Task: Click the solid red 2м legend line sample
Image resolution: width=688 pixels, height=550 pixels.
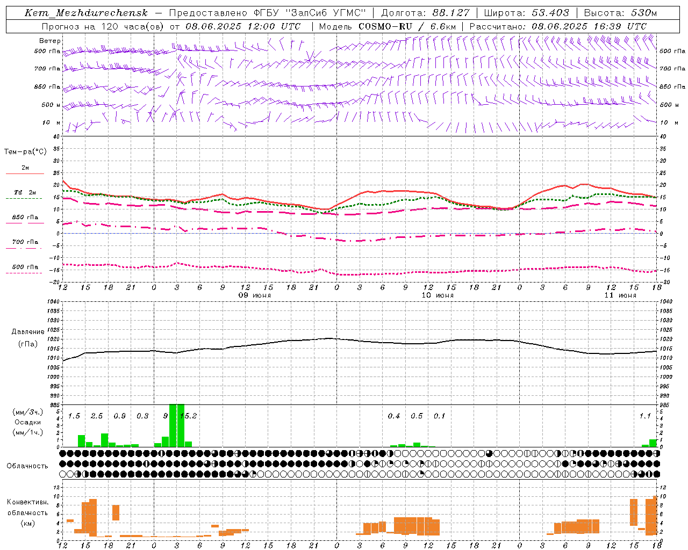Action: point(25,173)
